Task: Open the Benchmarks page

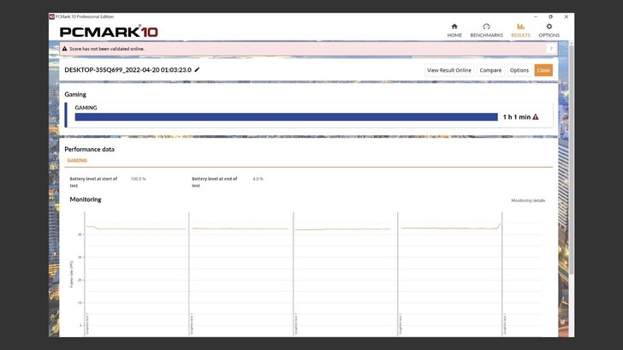Action: point(486,30)
